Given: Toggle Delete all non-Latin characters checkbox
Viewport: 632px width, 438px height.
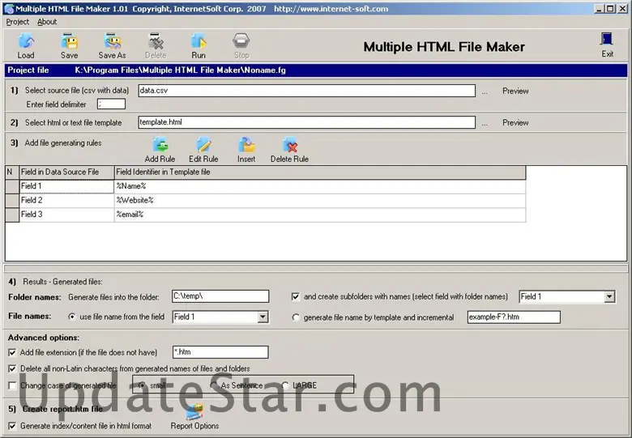Looking at the screenshot, I should 12,368.
